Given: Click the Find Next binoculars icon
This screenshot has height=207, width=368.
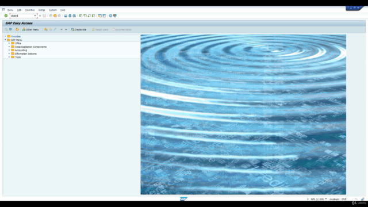Looking at the screenshot, I should click(74, 16).
